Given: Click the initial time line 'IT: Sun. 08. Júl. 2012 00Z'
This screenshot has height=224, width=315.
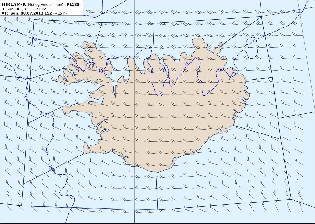Looking at the screenshot, I should pos(24,9).
